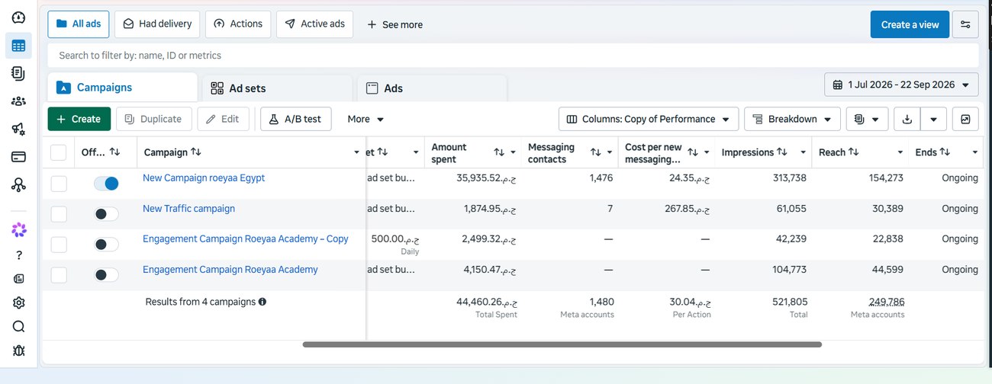The height and width of the screenshot is (384, 992).
Task: Switch to the Ad sets tab
Action: click(x=277, y=88)
